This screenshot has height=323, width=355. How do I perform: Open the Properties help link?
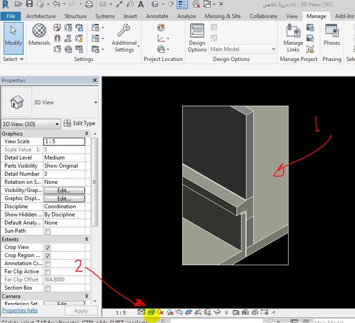coord(20,310)
